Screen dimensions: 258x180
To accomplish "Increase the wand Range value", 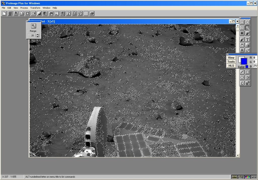I will pyautogui.click(x=38, y=34).
